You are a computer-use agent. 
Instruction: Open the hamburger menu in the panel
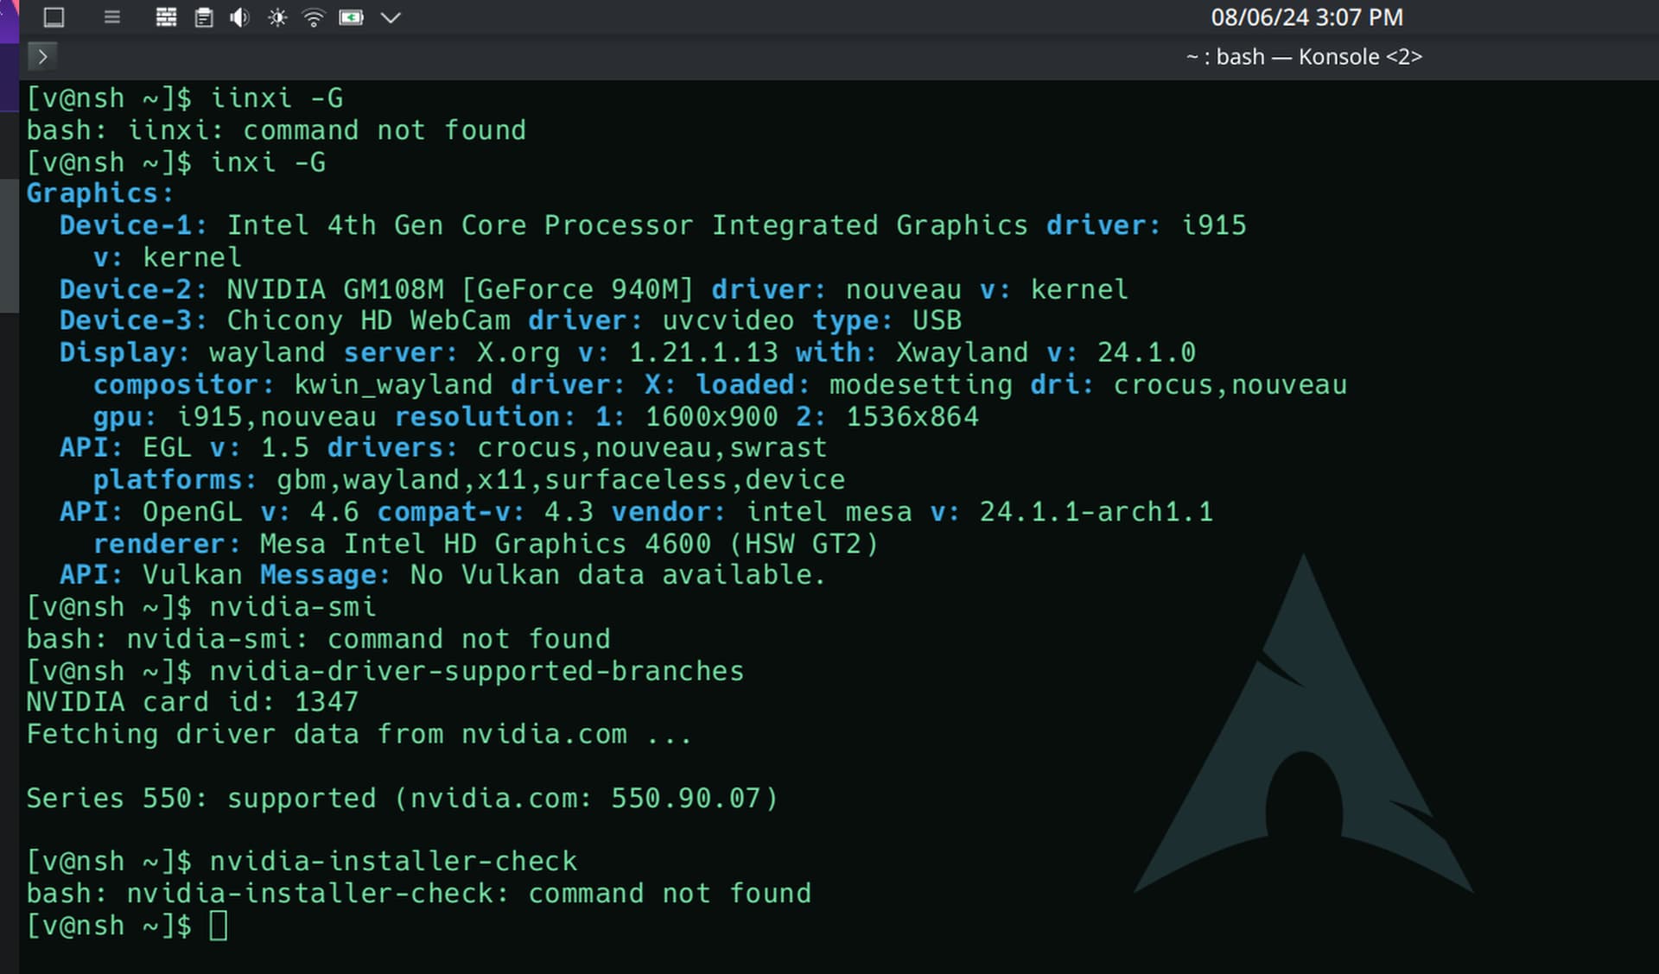[x=112, y=17]
